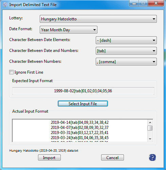Click the app icon in the title bar

[x=5, y=5]
